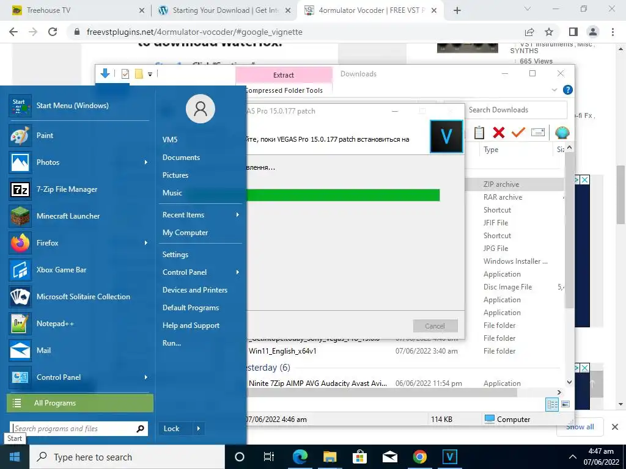Expand right-column Control Panel arrow
Viewport: 626px width, 469px height.
click(238, 272)
